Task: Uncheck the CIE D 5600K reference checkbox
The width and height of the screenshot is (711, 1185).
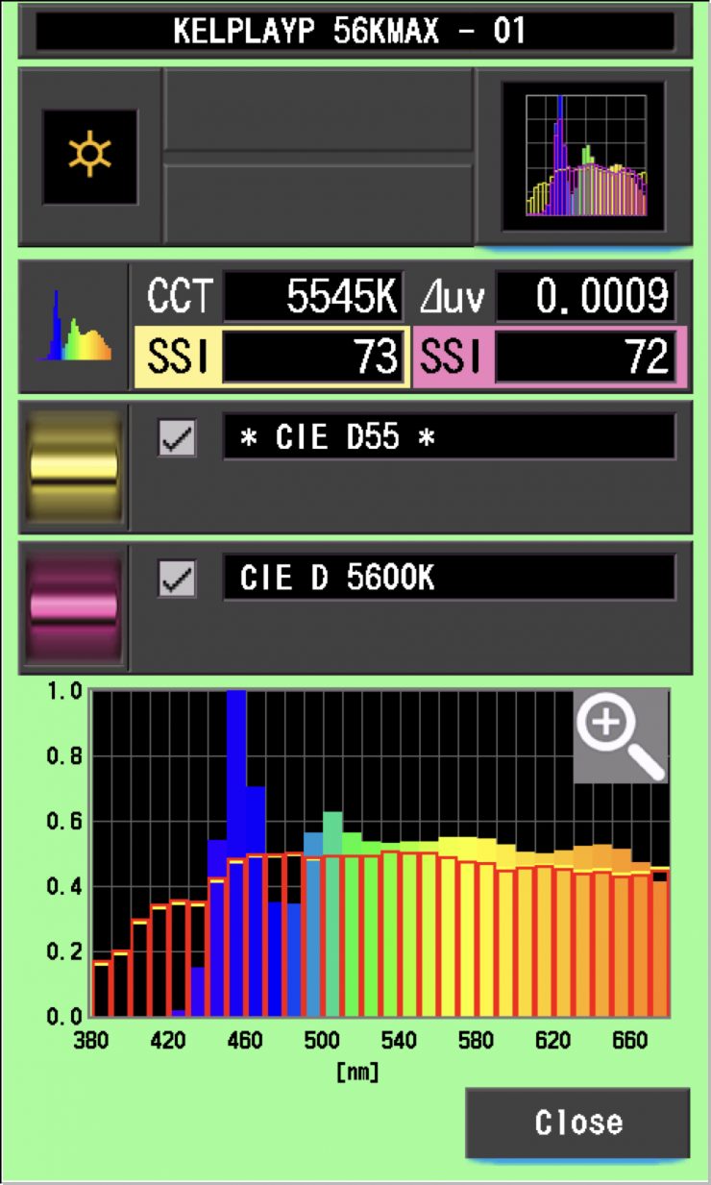Action: pos(178,580)
